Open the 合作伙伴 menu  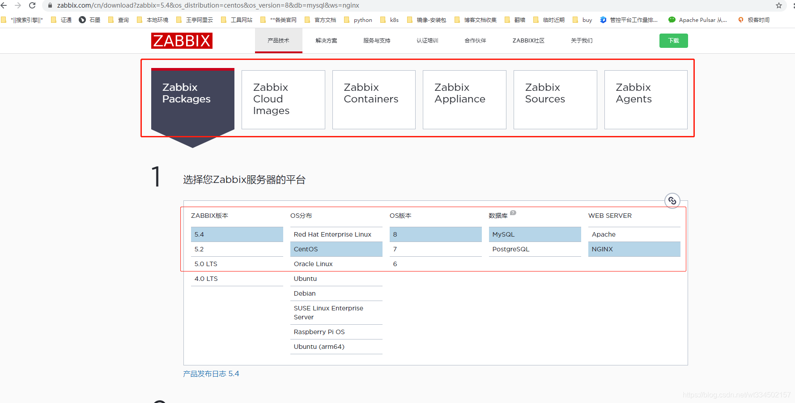[x=475, y=40]
